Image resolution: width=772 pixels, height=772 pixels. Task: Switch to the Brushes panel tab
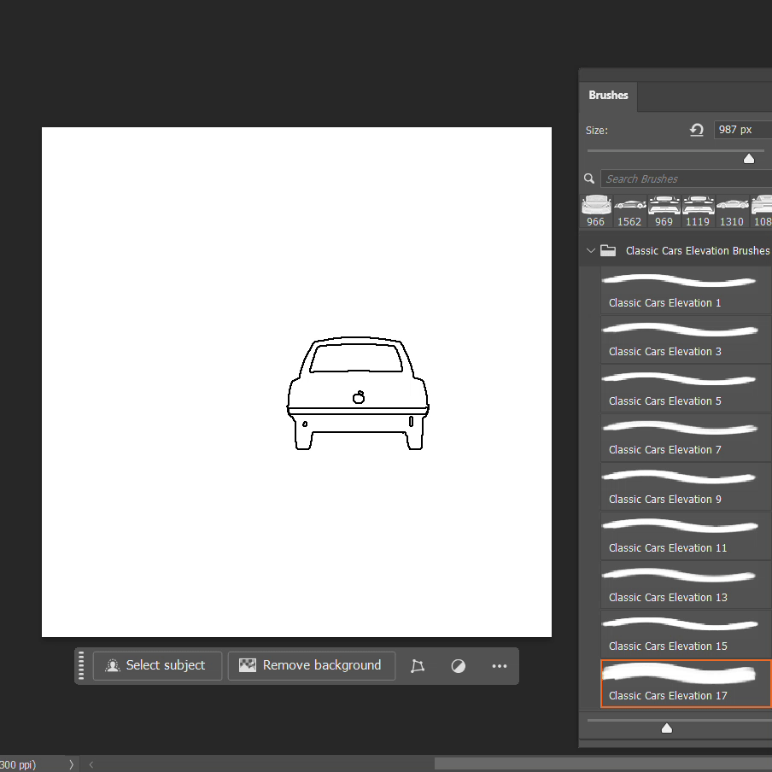(608, 96)
